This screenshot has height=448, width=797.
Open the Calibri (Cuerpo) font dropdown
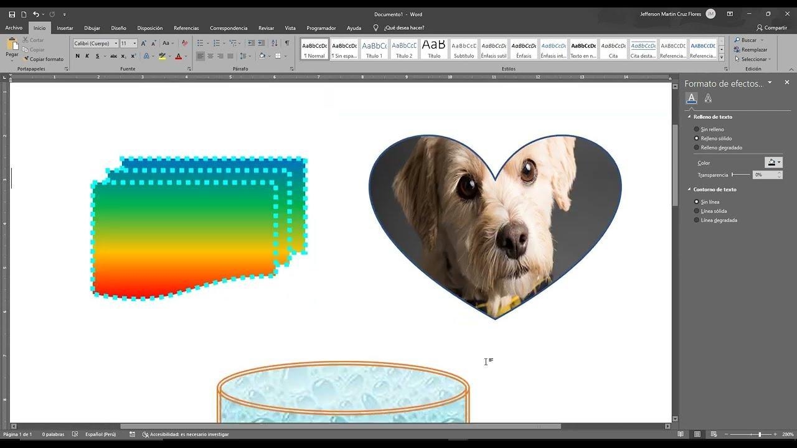[x=95, y=44]
